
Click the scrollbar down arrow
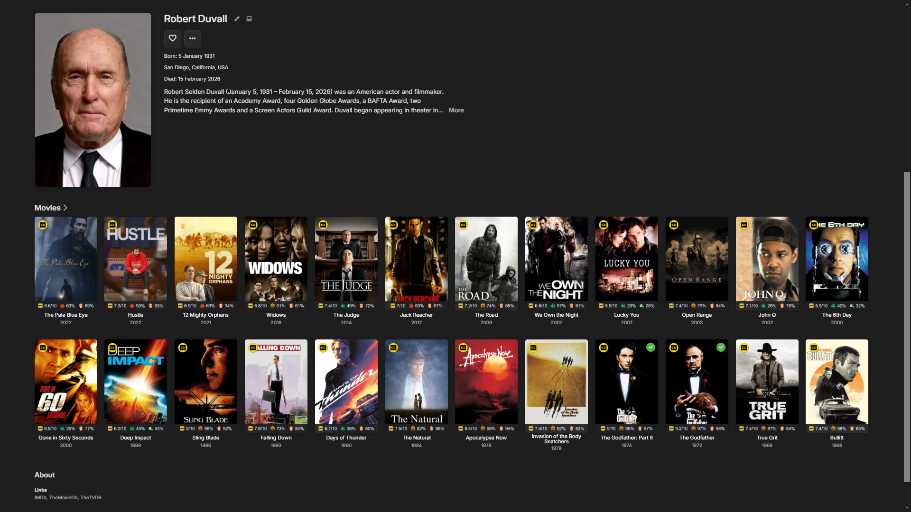907,508
